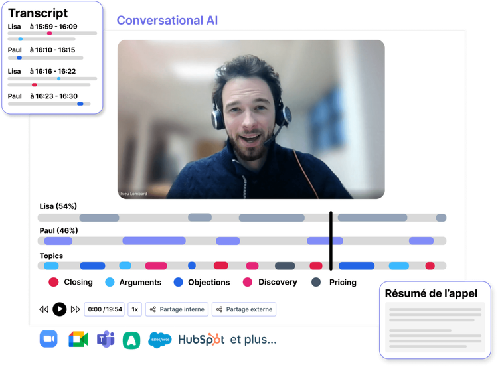
Task: Click the call summary placeholder text block
Action: [x=435, y=327]
